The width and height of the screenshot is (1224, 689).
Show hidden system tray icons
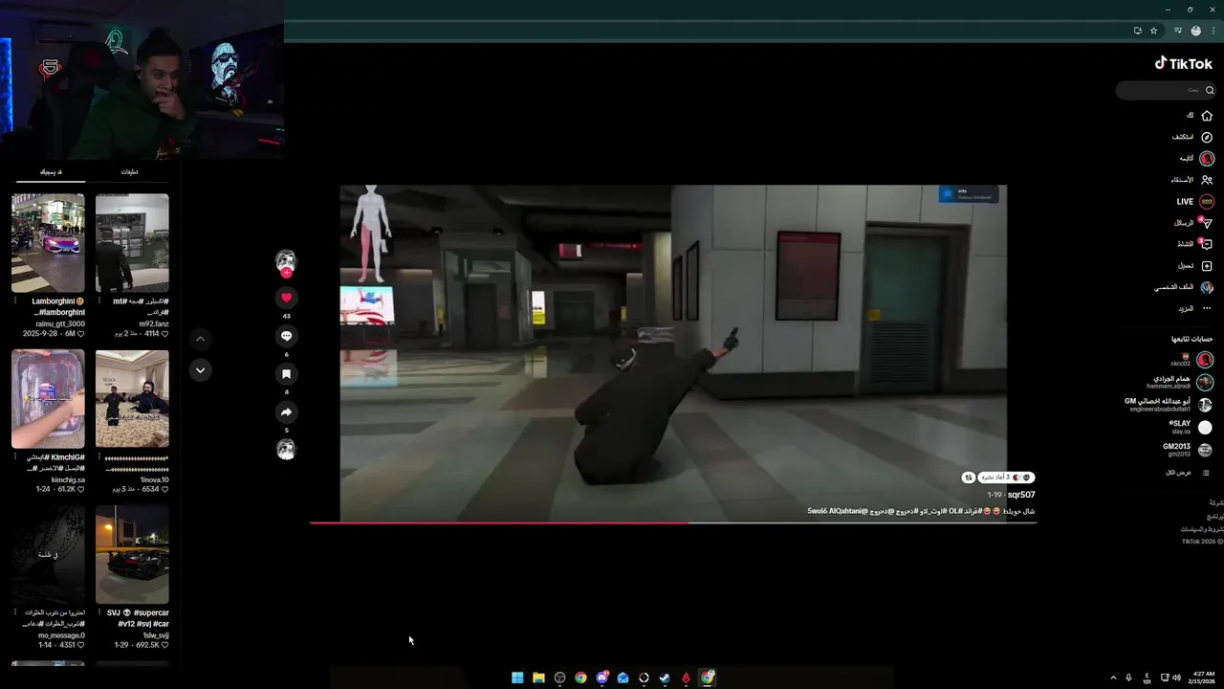(x=1112, y=678)
